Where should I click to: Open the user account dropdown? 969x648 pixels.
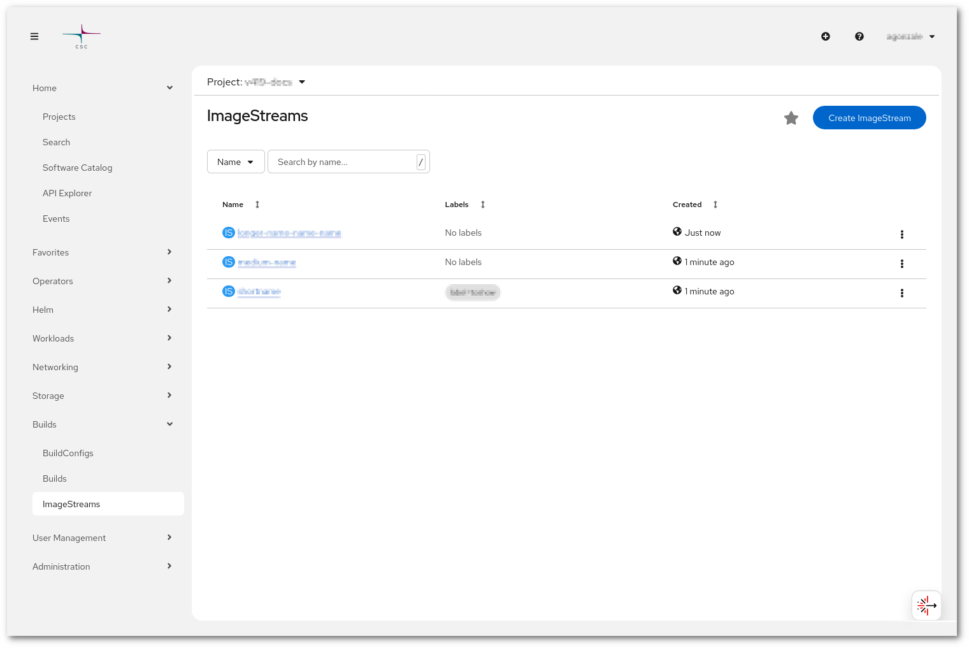click(910, 36)
